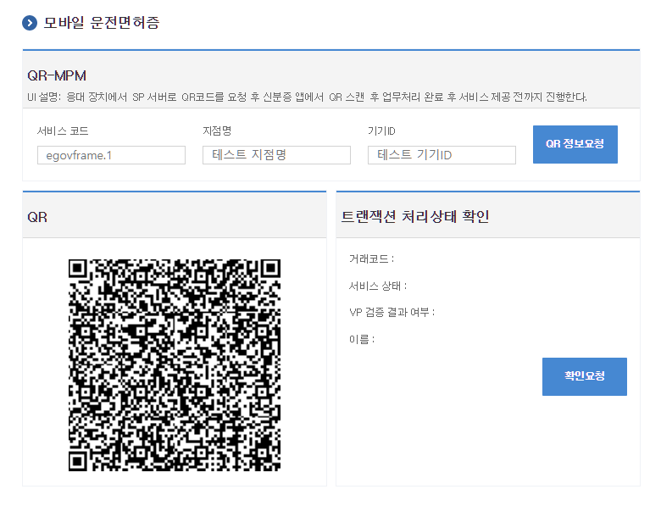Click the UI 설명 description text
The height and width of the screenshot is (506, 661).
tap(307, 97)
